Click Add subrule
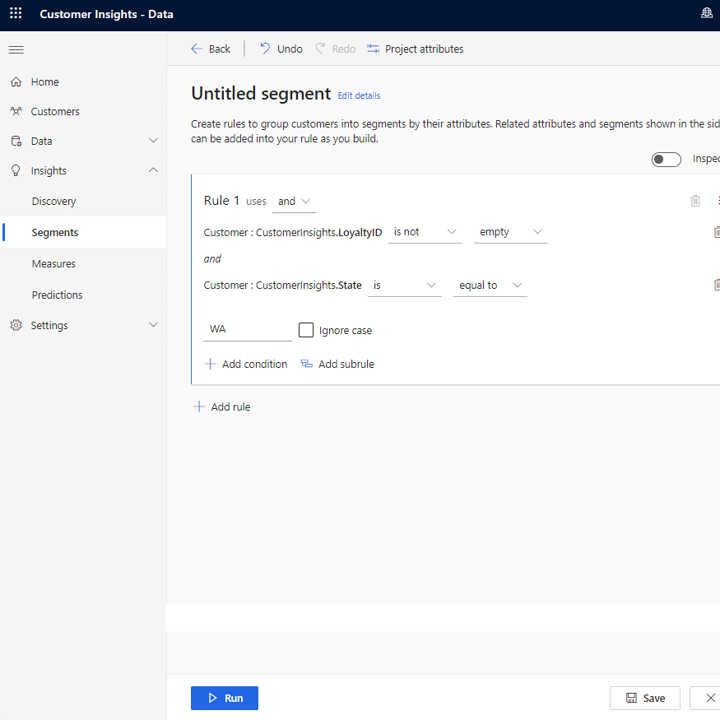 [x=337, y=364]
